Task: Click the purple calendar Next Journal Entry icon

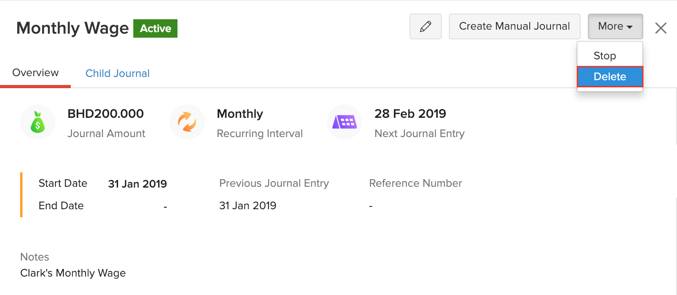Action: point(345,122)
